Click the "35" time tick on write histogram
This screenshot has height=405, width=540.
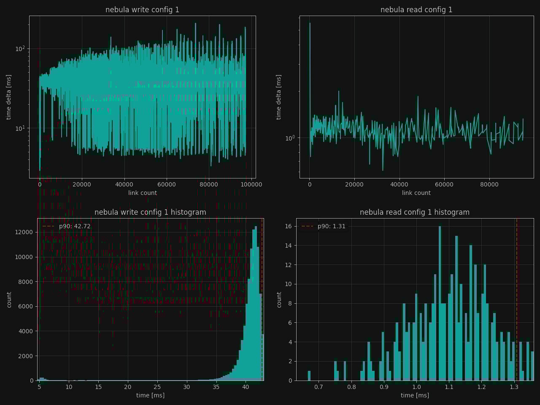click(x=216, y=387)
